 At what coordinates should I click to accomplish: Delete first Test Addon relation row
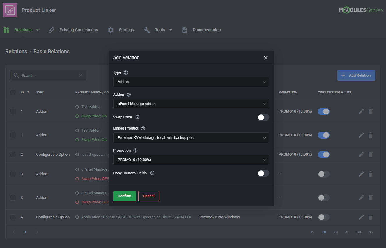pos(371,111)
